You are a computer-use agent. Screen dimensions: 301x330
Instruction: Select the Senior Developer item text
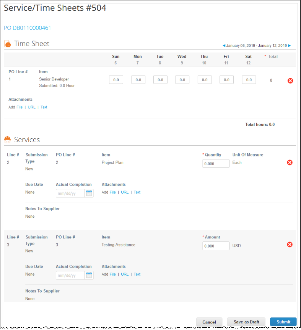click(x=54, y=79)
